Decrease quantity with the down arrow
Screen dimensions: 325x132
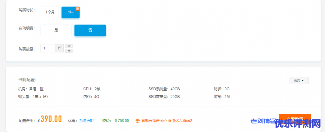[69, 51]
